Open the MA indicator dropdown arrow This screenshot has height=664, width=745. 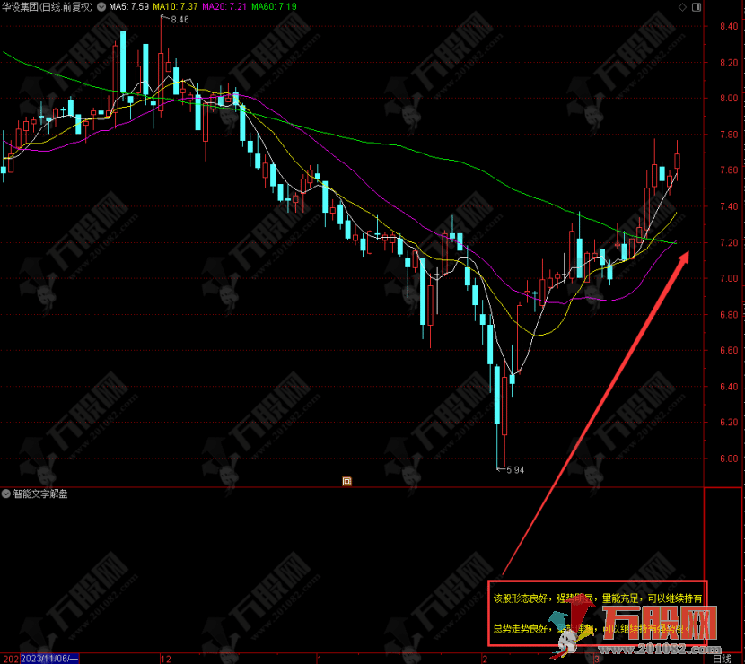point(100,6)
